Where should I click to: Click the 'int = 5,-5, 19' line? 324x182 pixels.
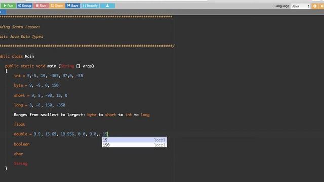click(x=49, y=76)
